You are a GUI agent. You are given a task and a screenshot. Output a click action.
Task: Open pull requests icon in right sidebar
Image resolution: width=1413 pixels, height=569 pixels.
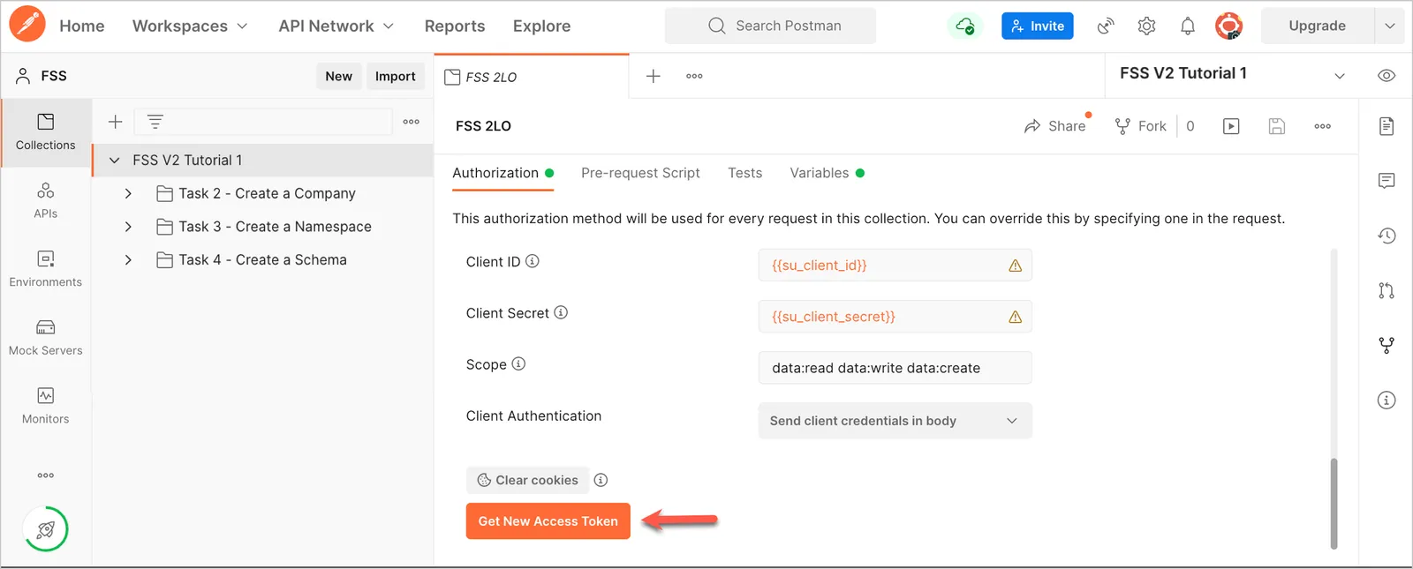pos(1387,290)
